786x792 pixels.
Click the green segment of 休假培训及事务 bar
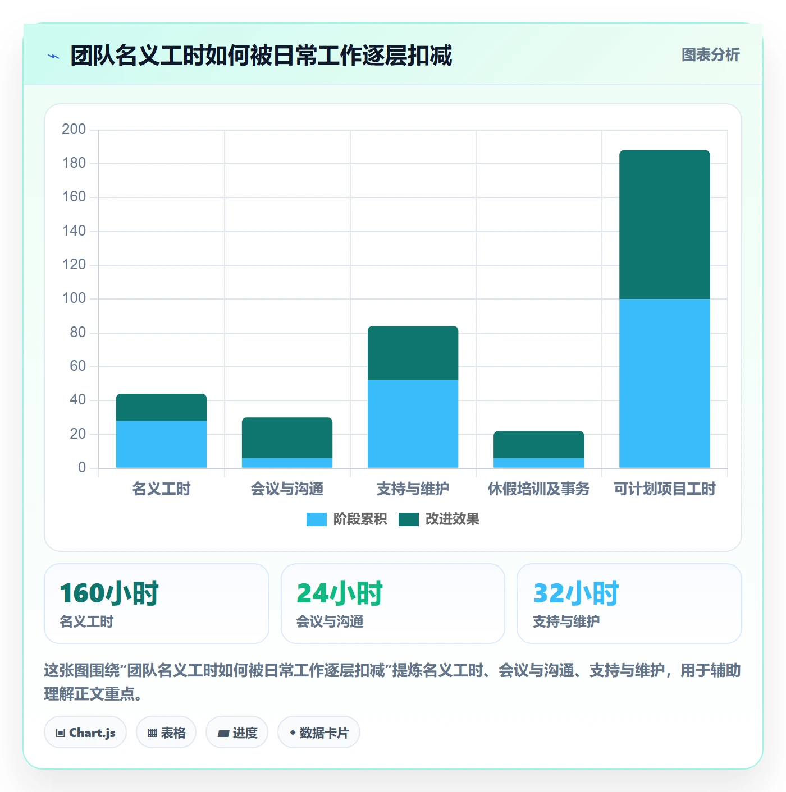[x=538, y=444]
